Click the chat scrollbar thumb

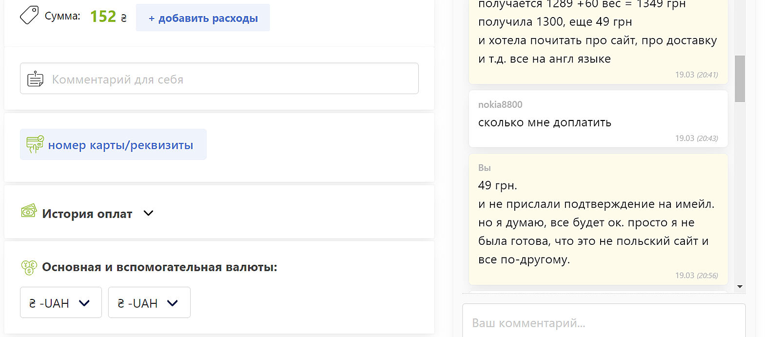coord(740,79)
